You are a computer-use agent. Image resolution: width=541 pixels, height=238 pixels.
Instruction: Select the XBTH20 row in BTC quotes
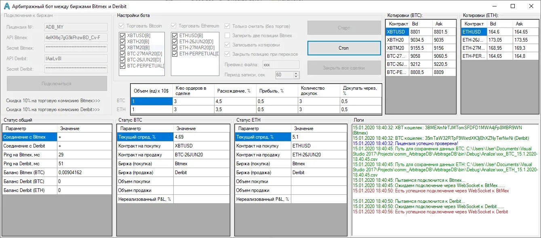point(421,40)
